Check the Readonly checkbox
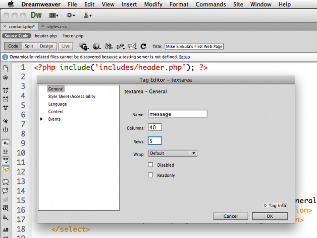This screenshot has width=317, height=238. (150, 175)
